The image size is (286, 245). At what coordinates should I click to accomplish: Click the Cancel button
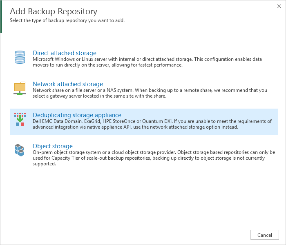(264, 235)
